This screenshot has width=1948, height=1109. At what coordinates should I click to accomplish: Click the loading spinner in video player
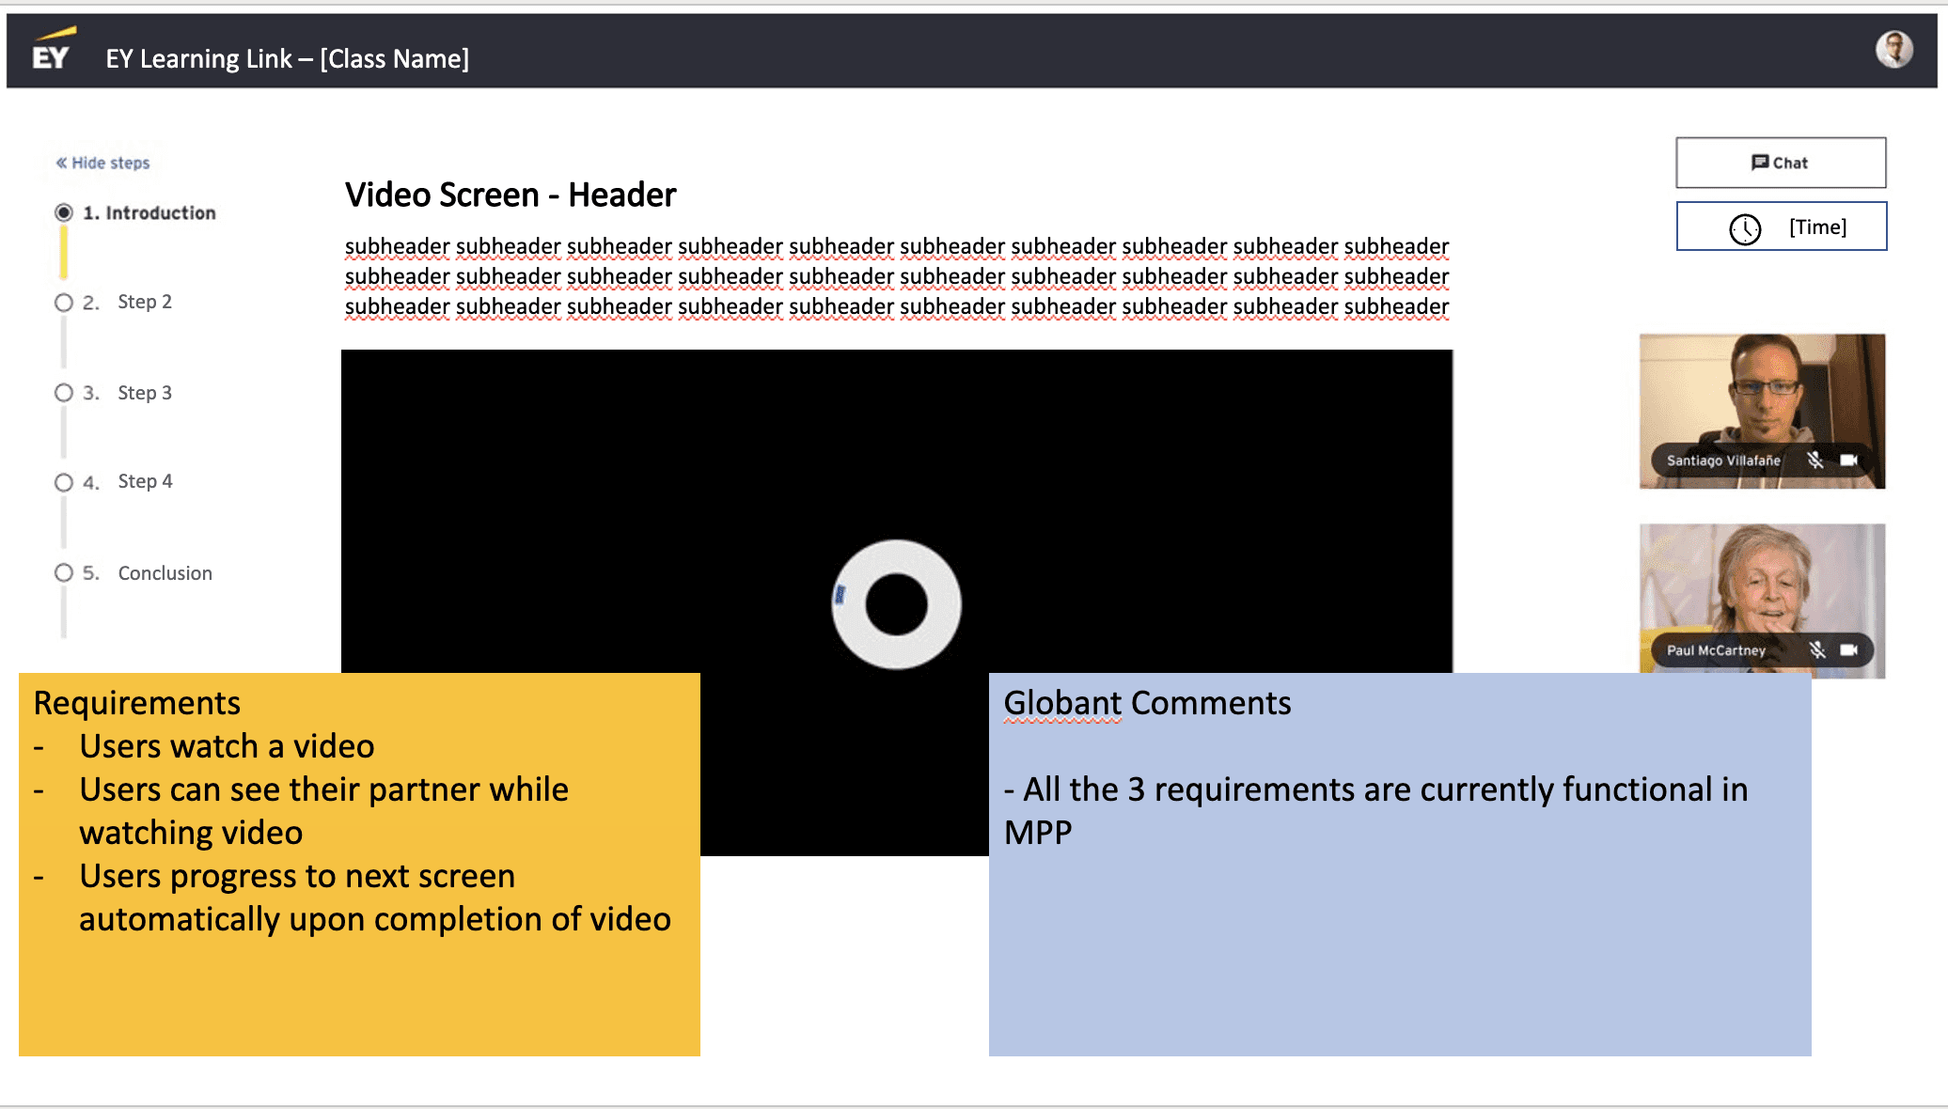click(x=896, y=604)
